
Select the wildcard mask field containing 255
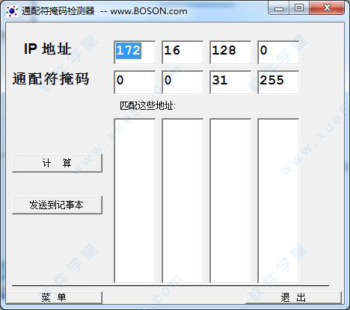pyautogui.click(x=278, y=82)
